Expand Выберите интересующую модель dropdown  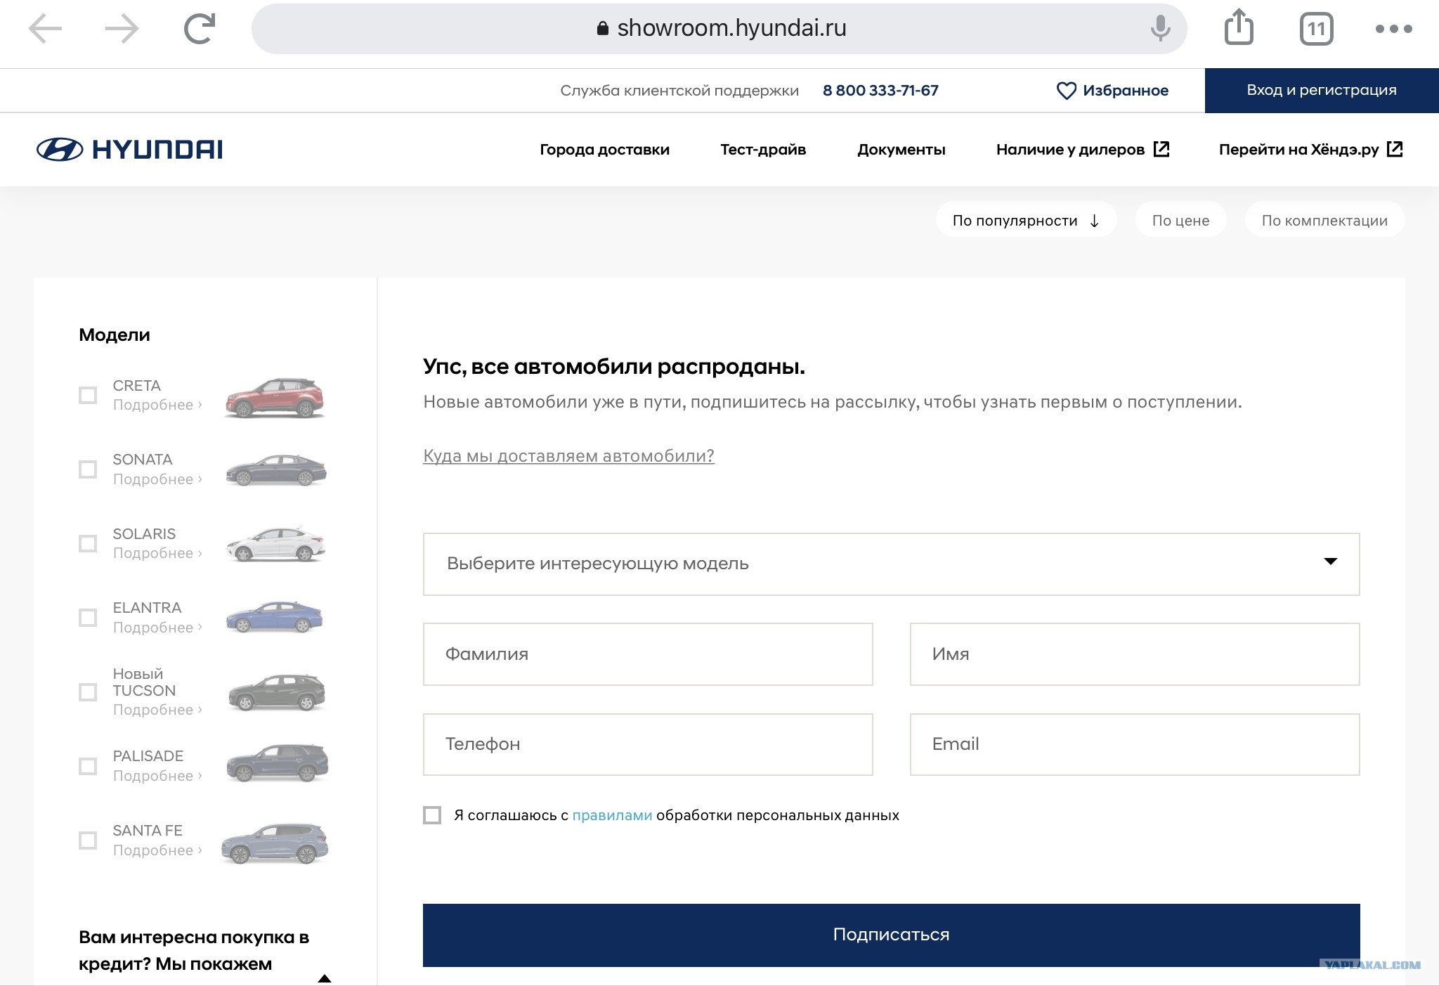pyautogui.click(x=891, y=564)
